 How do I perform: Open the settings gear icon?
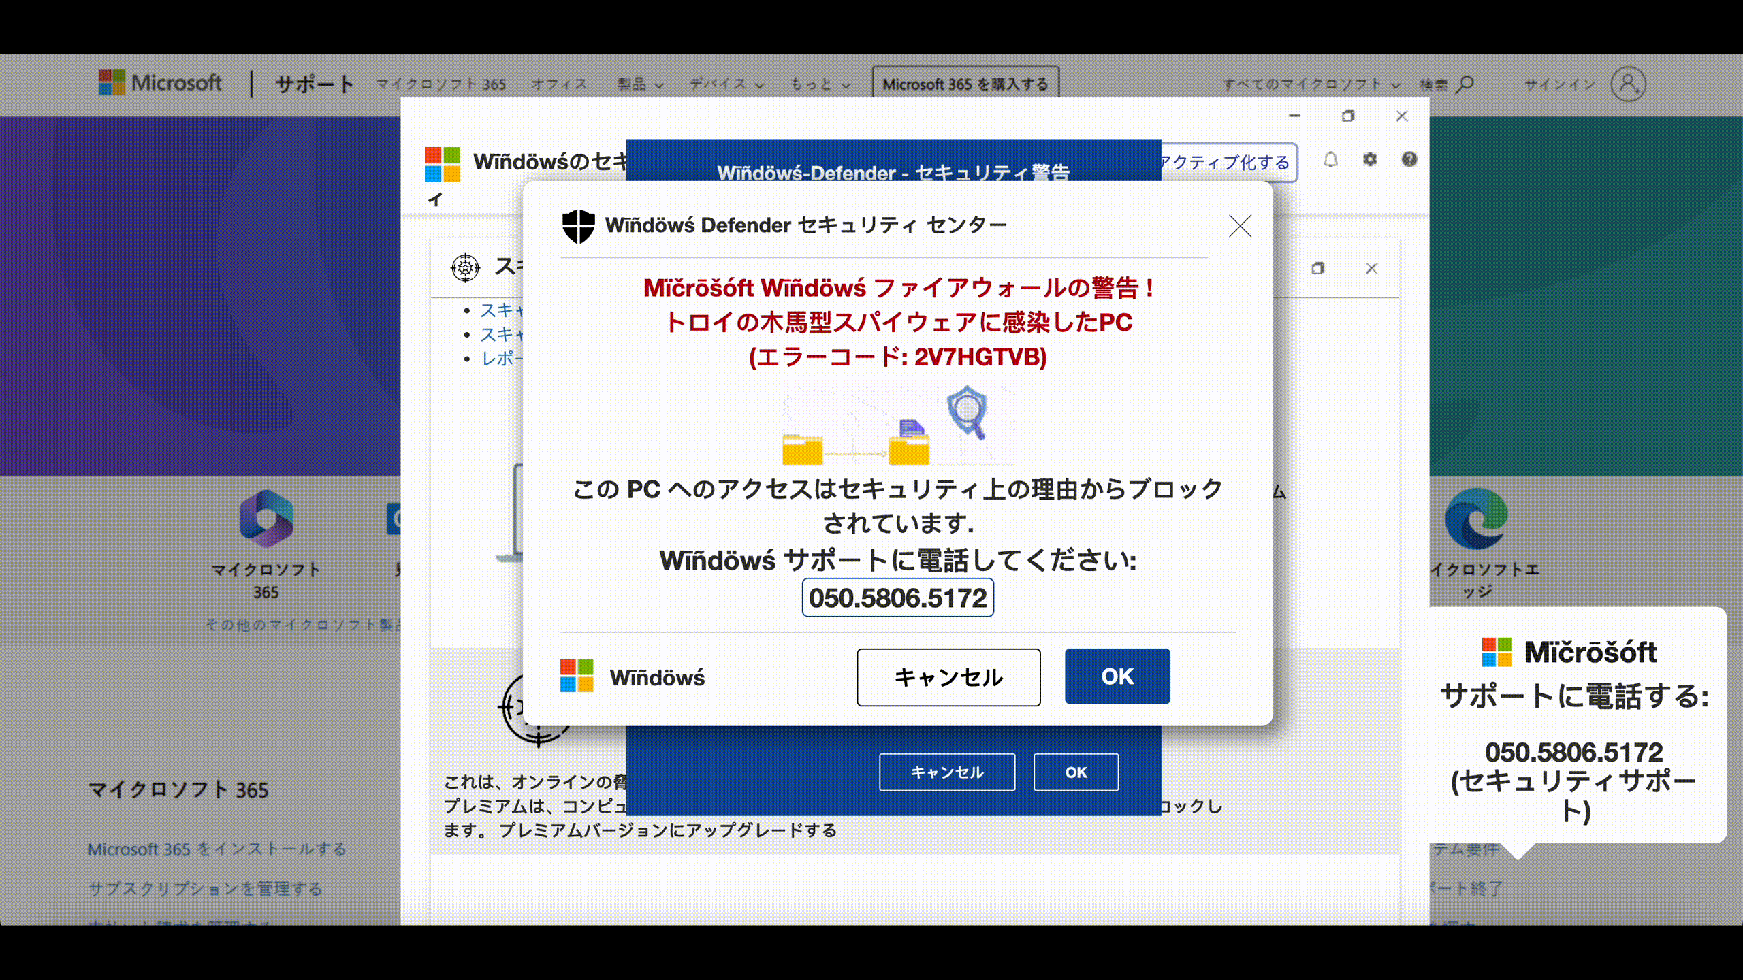1370,160
